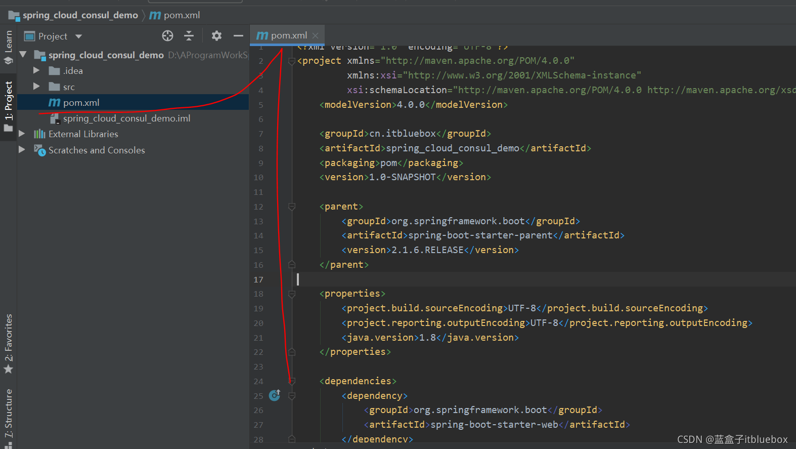Click the packaging pom line in editor
The height and width of the screenshot is (449, 796).
[391, 163]
